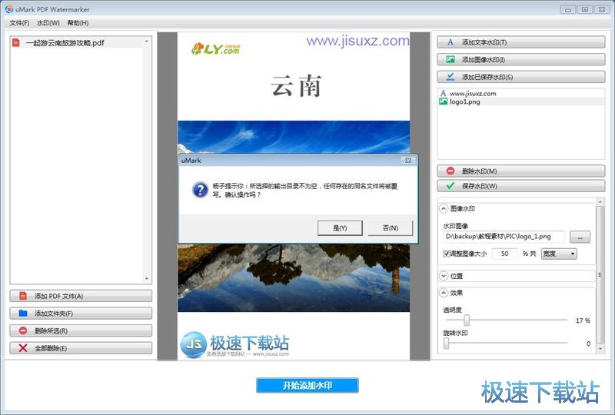Viewport: 615px width, 415px height.
Task: Click the 旋转水印 slider handle
Action: coord(446,344)
